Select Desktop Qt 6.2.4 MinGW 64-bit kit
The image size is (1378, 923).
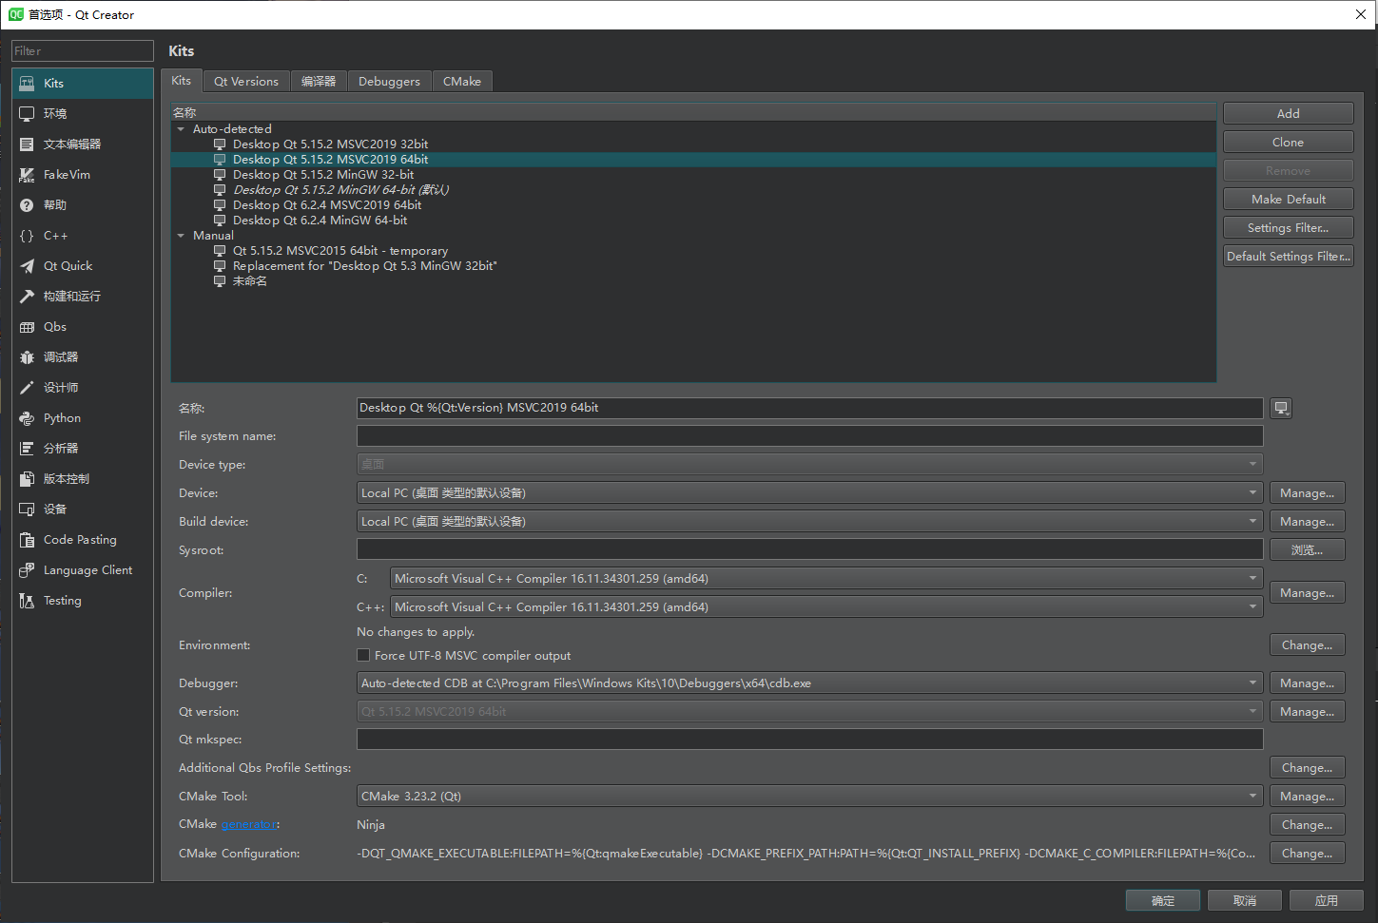click(320, 221)
